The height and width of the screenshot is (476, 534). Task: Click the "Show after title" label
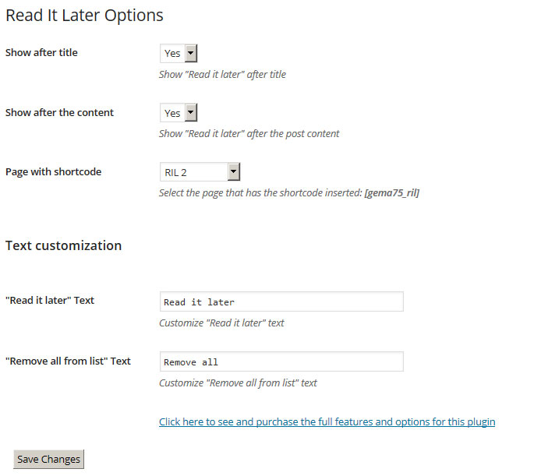[41, 53]
